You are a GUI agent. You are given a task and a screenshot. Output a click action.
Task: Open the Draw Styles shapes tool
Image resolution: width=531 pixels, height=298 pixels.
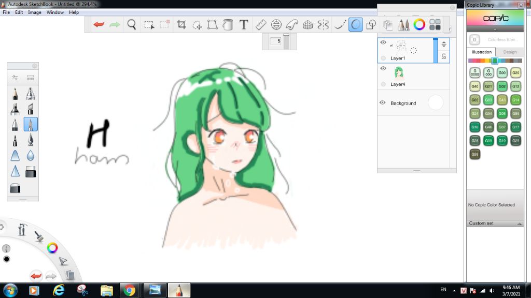click(371, 24)
